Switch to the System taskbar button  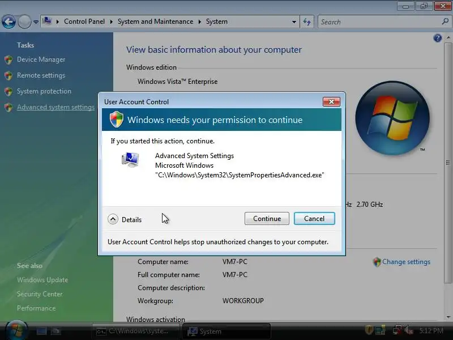pos(226,331)
